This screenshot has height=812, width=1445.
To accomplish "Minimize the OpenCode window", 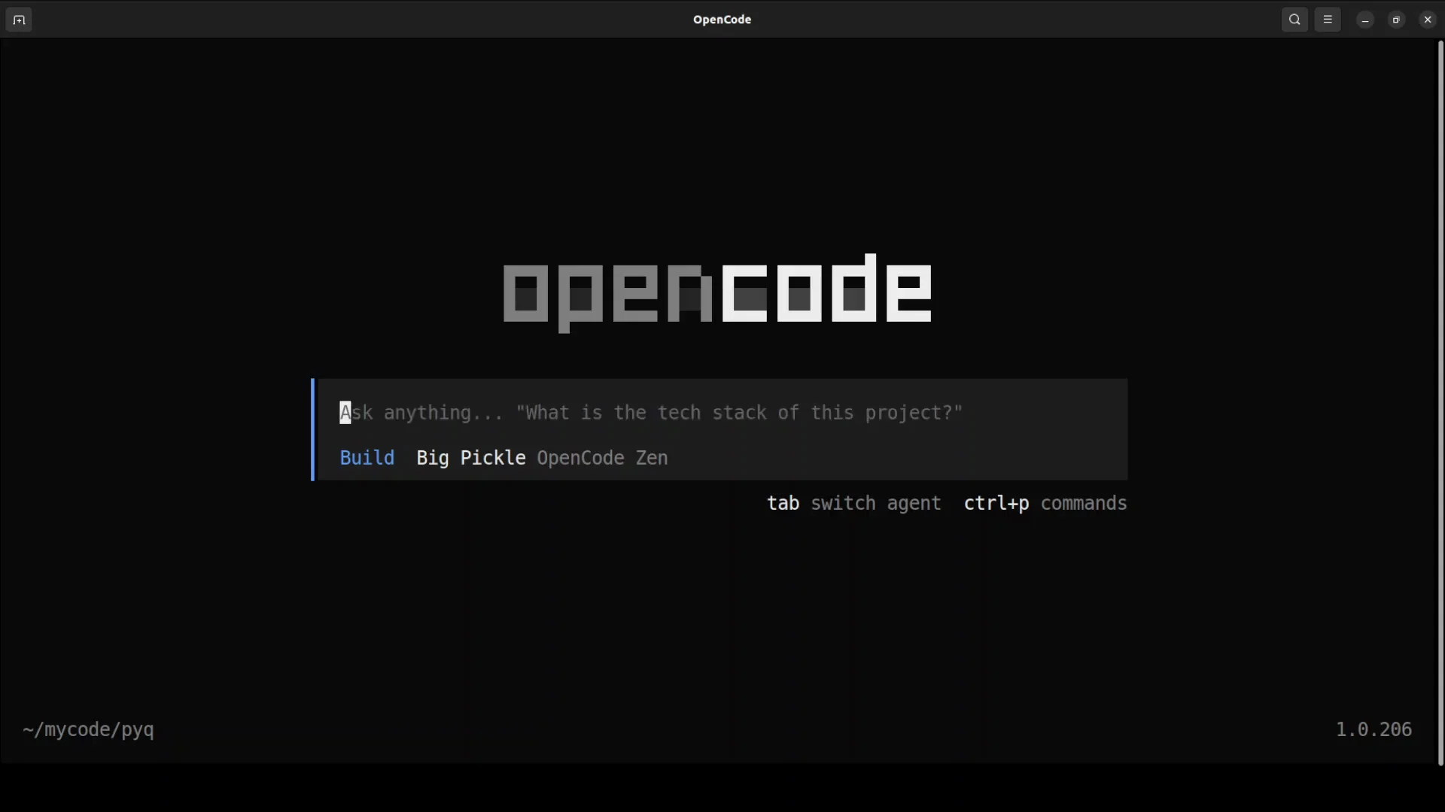I will 1365,20.
